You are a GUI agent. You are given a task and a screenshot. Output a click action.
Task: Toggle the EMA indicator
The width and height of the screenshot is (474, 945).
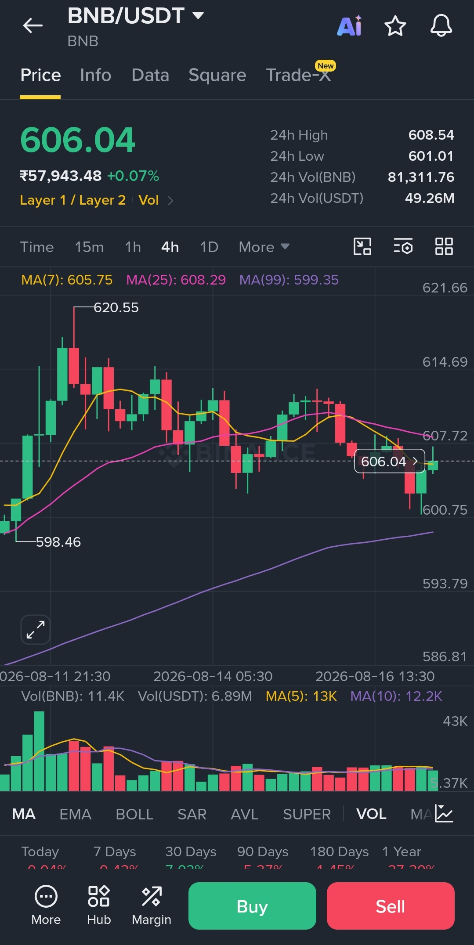pyautogui.click(x=75, y=814)
